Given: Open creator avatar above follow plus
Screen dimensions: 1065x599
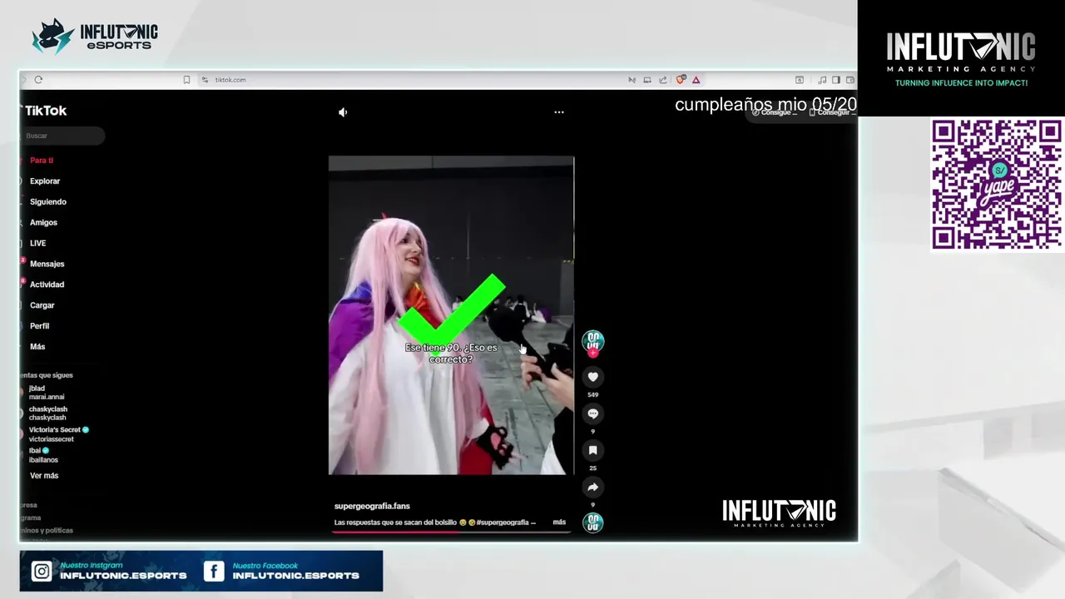Looking at the screenshot, I should click(x=592, y=340).
